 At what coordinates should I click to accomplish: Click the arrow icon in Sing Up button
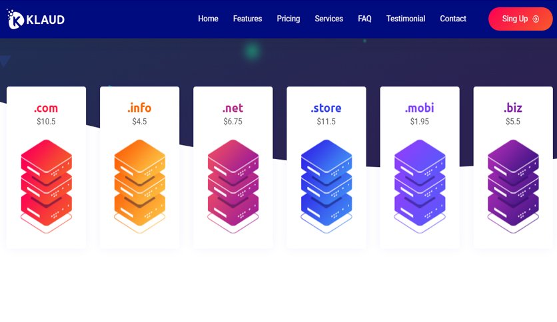pos(536,19)
